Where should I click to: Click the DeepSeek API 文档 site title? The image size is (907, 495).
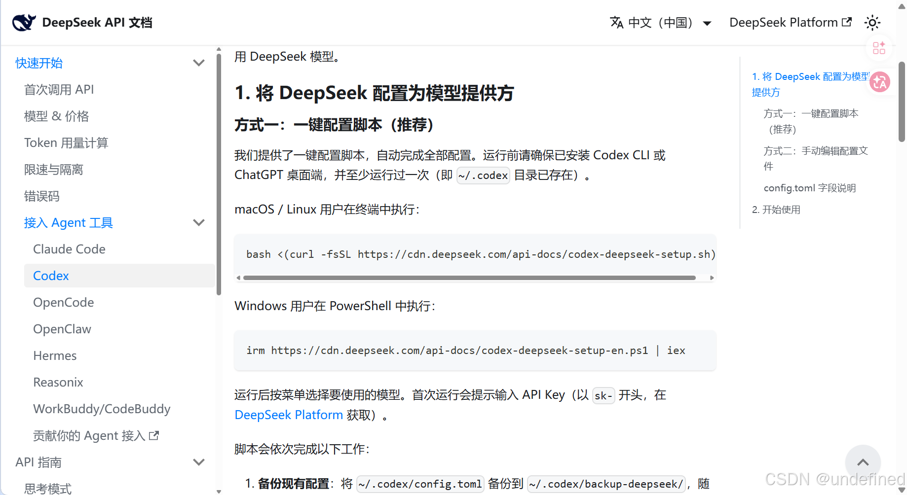point(97,23)
